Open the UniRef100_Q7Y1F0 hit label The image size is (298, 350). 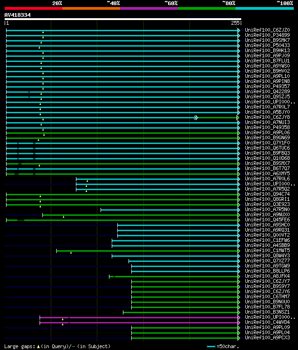tap(267, 143)
